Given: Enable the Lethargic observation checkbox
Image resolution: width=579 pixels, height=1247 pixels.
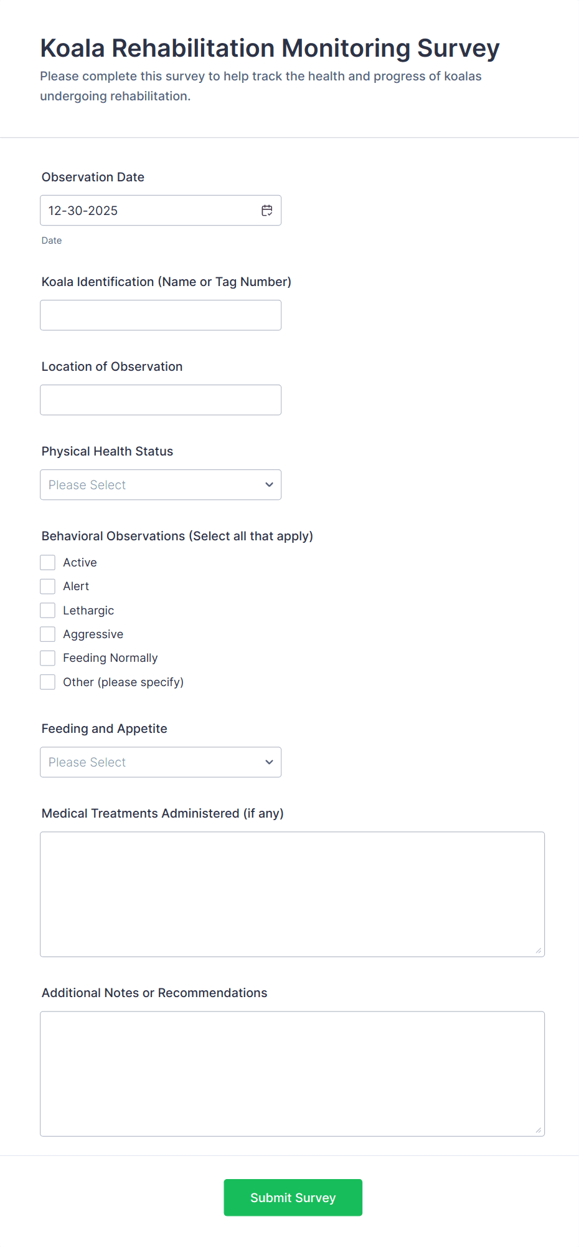Looking at the screenshot, I should 47,609.
